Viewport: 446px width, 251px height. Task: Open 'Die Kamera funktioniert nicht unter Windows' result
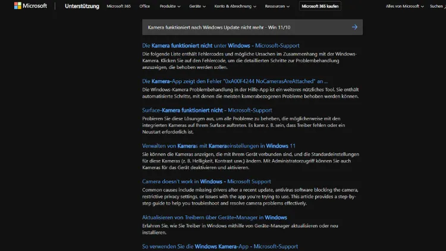221,46
